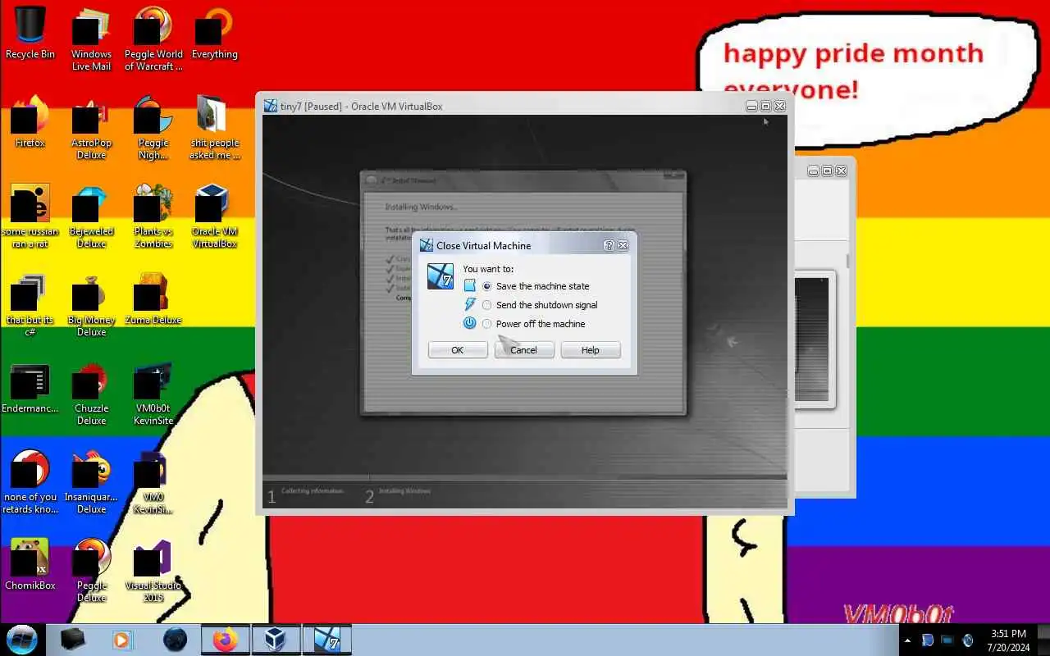This screenshot has width=1050, height=656.
Task: Switch to the tiny7 VM taskbar button
Action: point(326,639)
